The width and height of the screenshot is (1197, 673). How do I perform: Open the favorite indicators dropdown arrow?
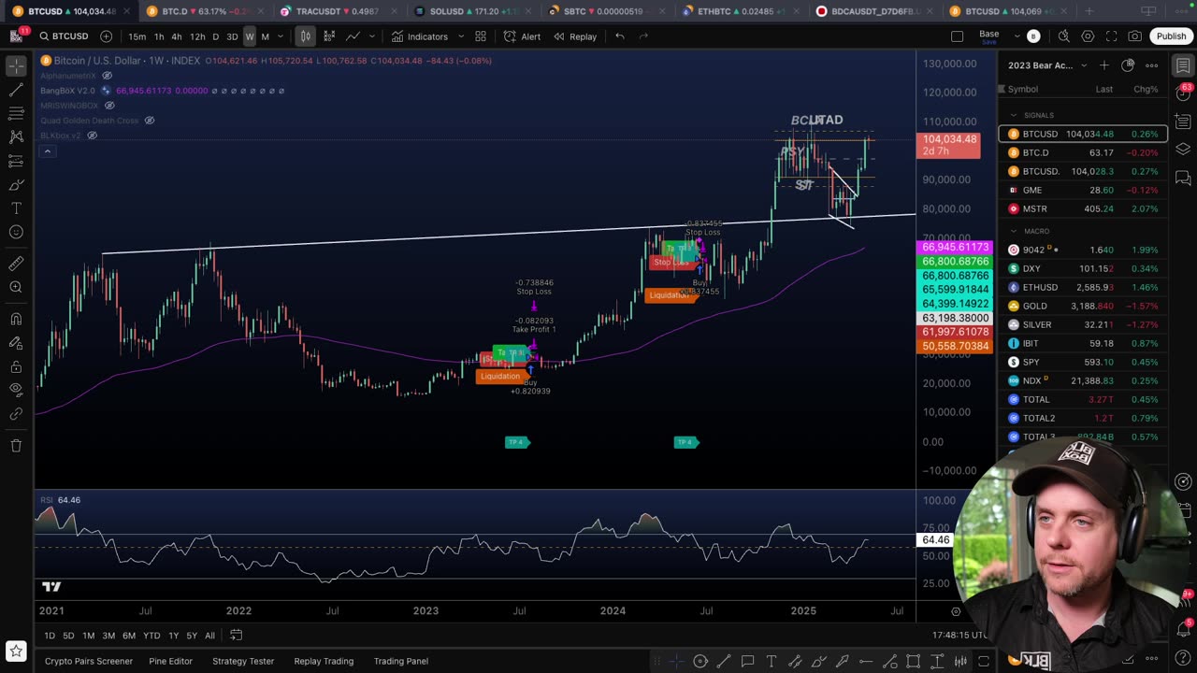coord(461,36)
